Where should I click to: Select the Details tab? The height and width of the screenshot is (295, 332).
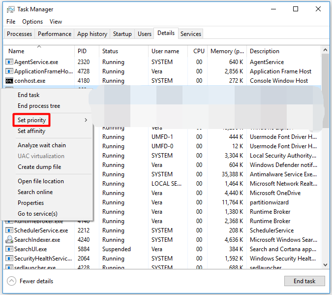[x=166, y=33]
